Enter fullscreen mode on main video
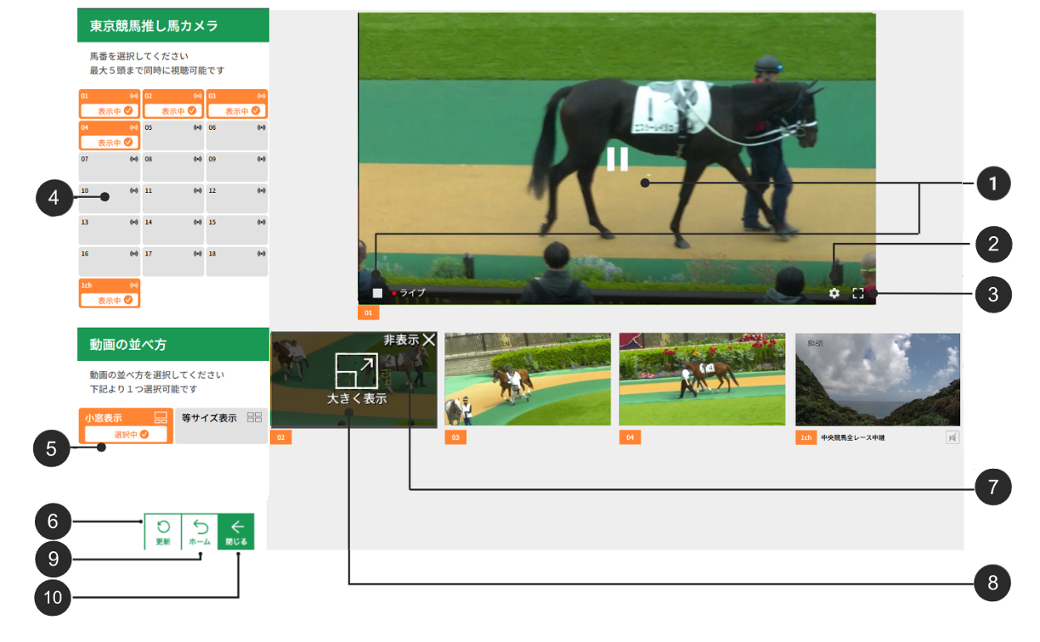1040x642 pixels. point(858,293)
